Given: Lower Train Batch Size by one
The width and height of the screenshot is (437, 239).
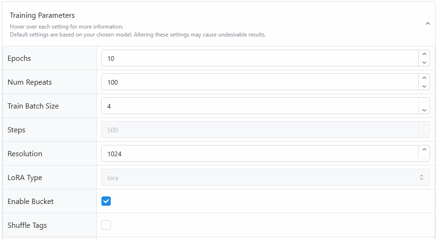Looking at the screenshot, I should (x=424, y=110).
